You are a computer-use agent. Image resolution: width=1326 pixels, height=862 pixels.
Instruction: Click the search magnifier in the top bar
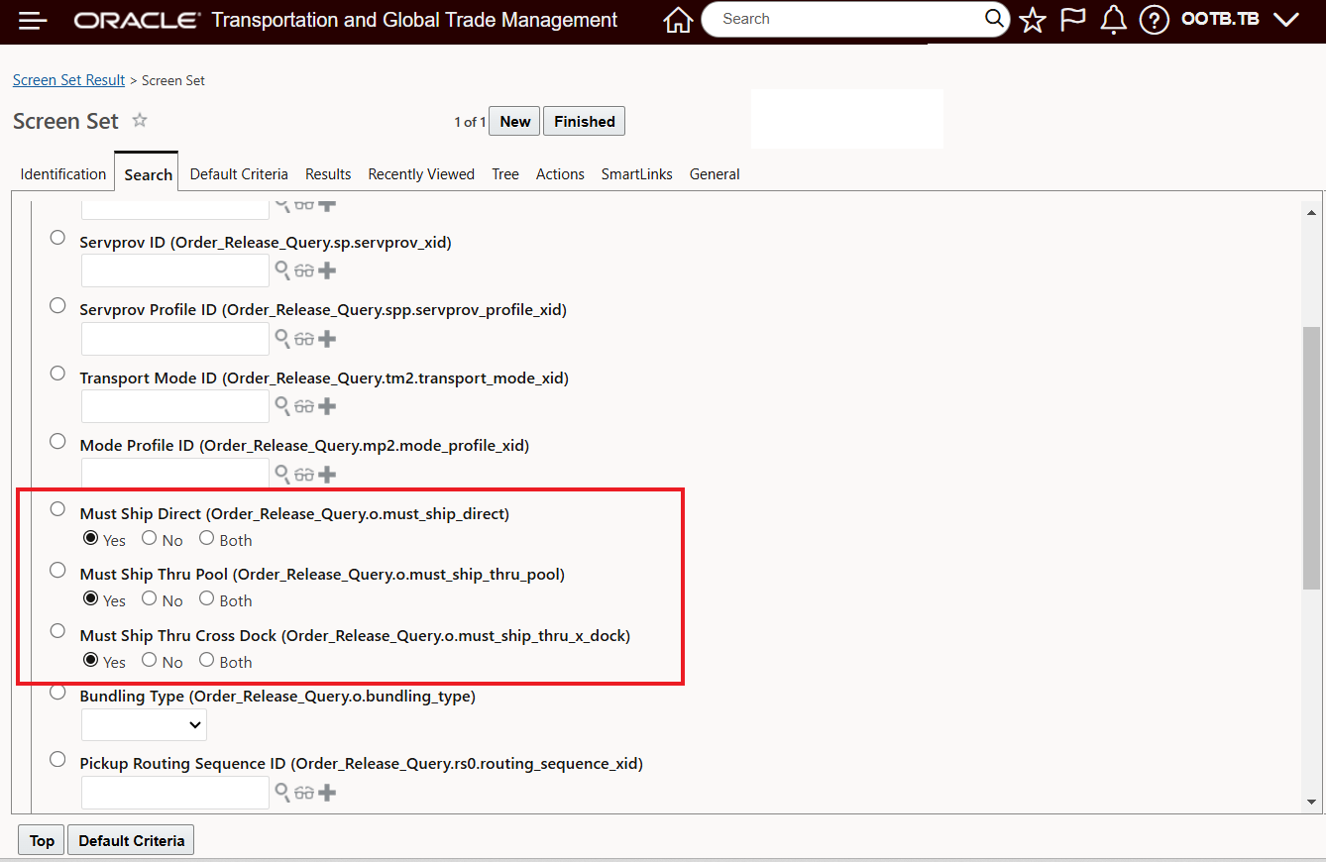pos(994,19)
